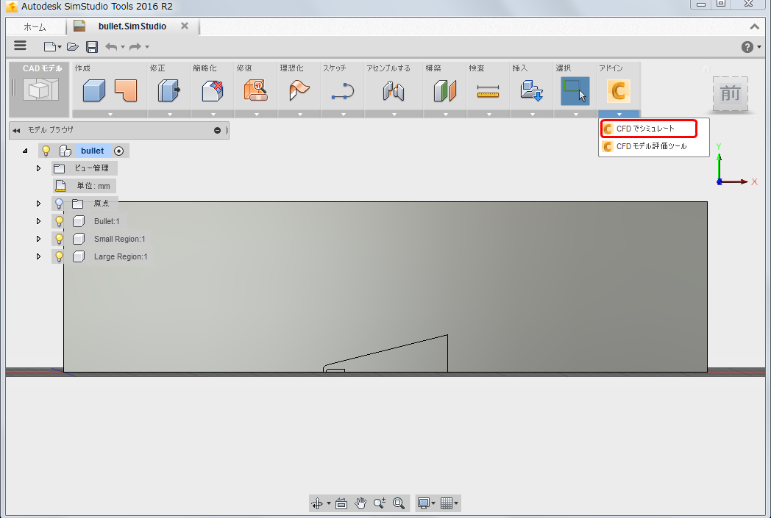Click the Undo arrow
The width and height of the screenshot is (771, 518).
click(x=112, y=46)
